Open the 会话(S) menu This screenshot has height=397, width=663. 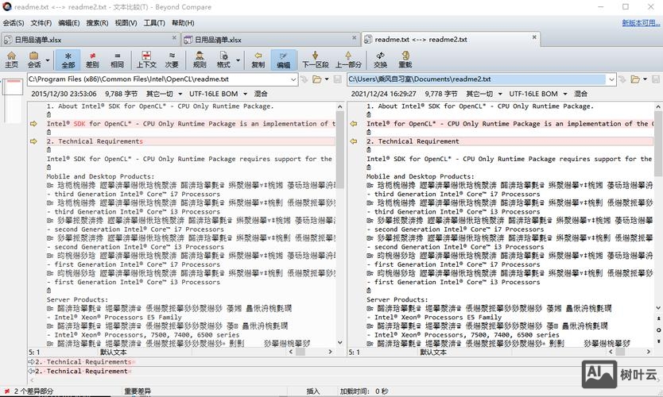[13, 23]
